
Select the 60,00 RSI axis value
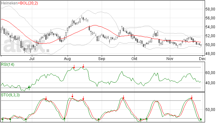click(x=210, y=73)
